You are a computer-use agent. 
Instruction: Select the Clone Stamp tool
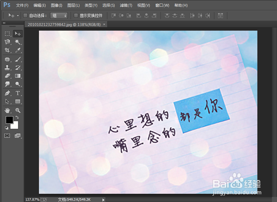click(x=7, y=68)
